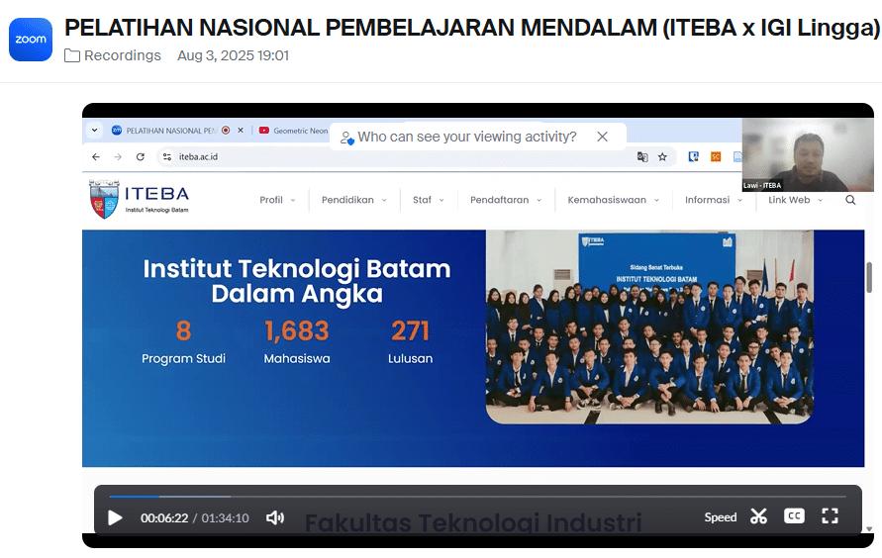Expand the Informasi menu
Screen dimensions: 882x558
714,200
